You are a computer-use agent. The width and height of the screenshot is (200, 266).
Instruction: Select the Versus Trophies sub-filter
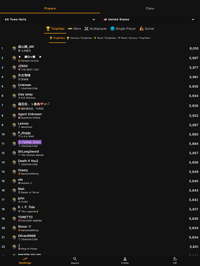[79, 38]
